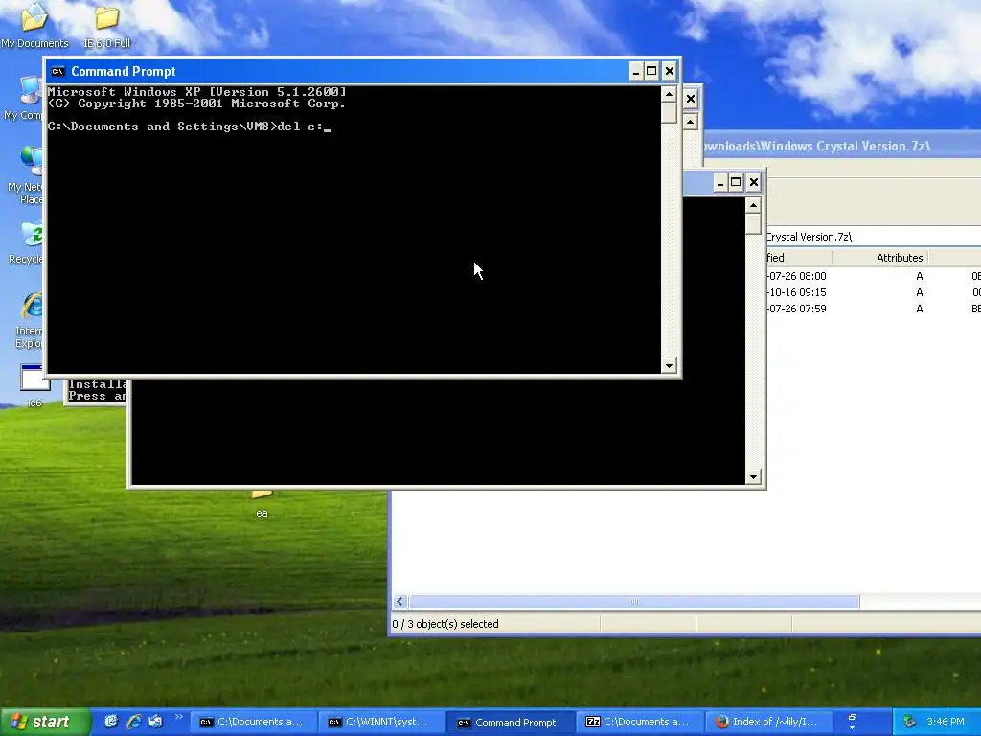This screenshot has width=981, height=736.
Task: Click the front Command Prompt scroll down arrow
Action: pos(669,365)
